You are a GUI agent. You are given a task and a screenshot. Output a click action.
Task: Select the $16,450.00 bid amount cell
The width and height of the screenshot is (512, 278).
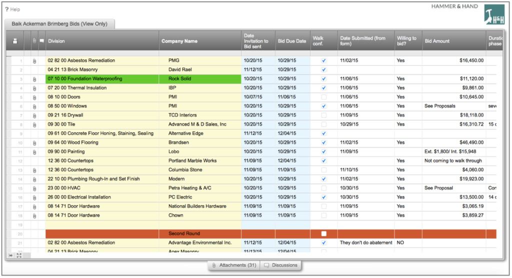[x=454, y=60]
